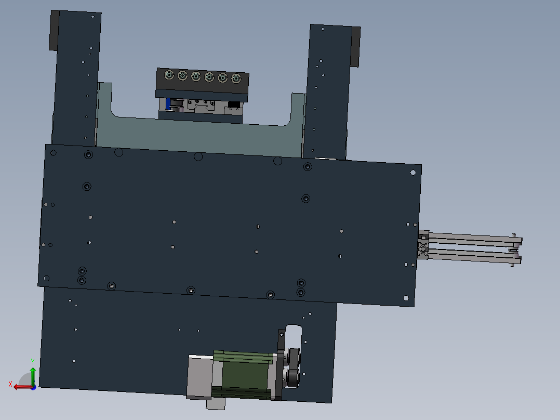Select the small tab protruding below the motor
This screenshot has height=420, width=560.
(x=217, y=403)
